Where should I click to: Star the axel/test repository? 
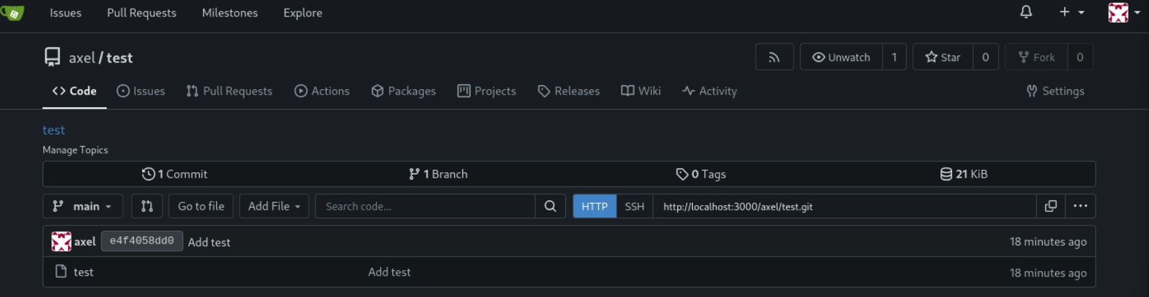coord(943,58)
